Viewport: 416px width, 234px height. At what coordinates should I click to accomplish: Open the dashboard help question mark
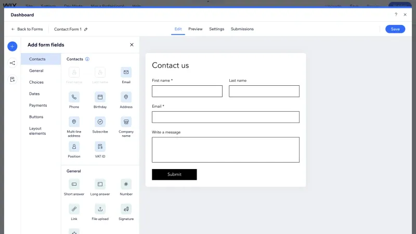396,15
